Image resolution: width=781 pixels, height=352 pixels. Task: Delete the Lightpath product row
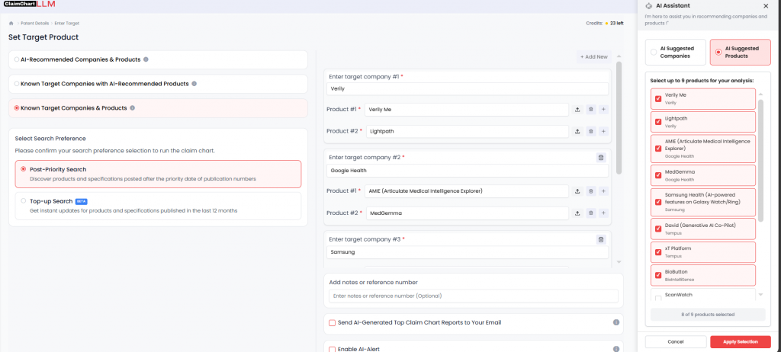point(590,132)
